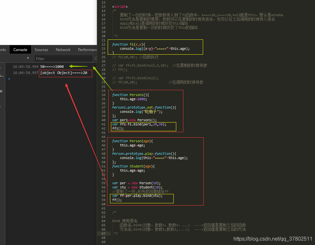315x245 pixels.
Task: Click ff1(); inside the yellow highlight box
Action: coord(118,128)
